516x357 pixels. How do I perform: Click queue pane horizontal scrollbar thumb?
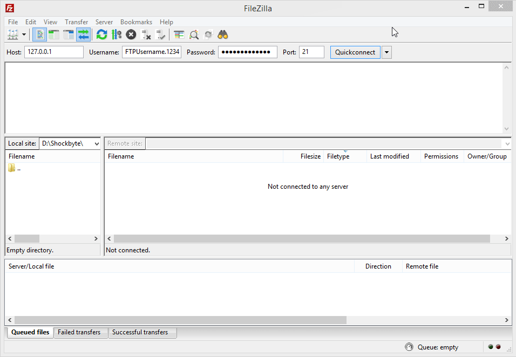(180, 320)
